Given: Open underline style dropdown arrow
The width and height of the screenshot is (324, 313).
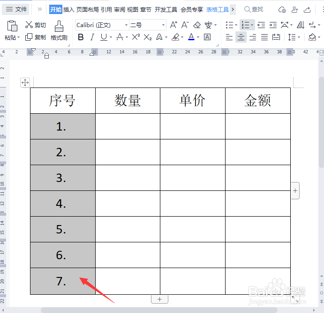Looking at the screenshot, I should pos(111,37).
